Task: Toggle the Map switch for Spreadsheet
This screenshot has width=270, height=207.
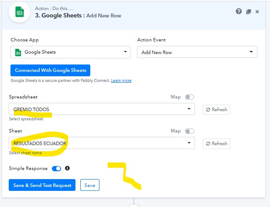Action: click(x=189, y=97)
